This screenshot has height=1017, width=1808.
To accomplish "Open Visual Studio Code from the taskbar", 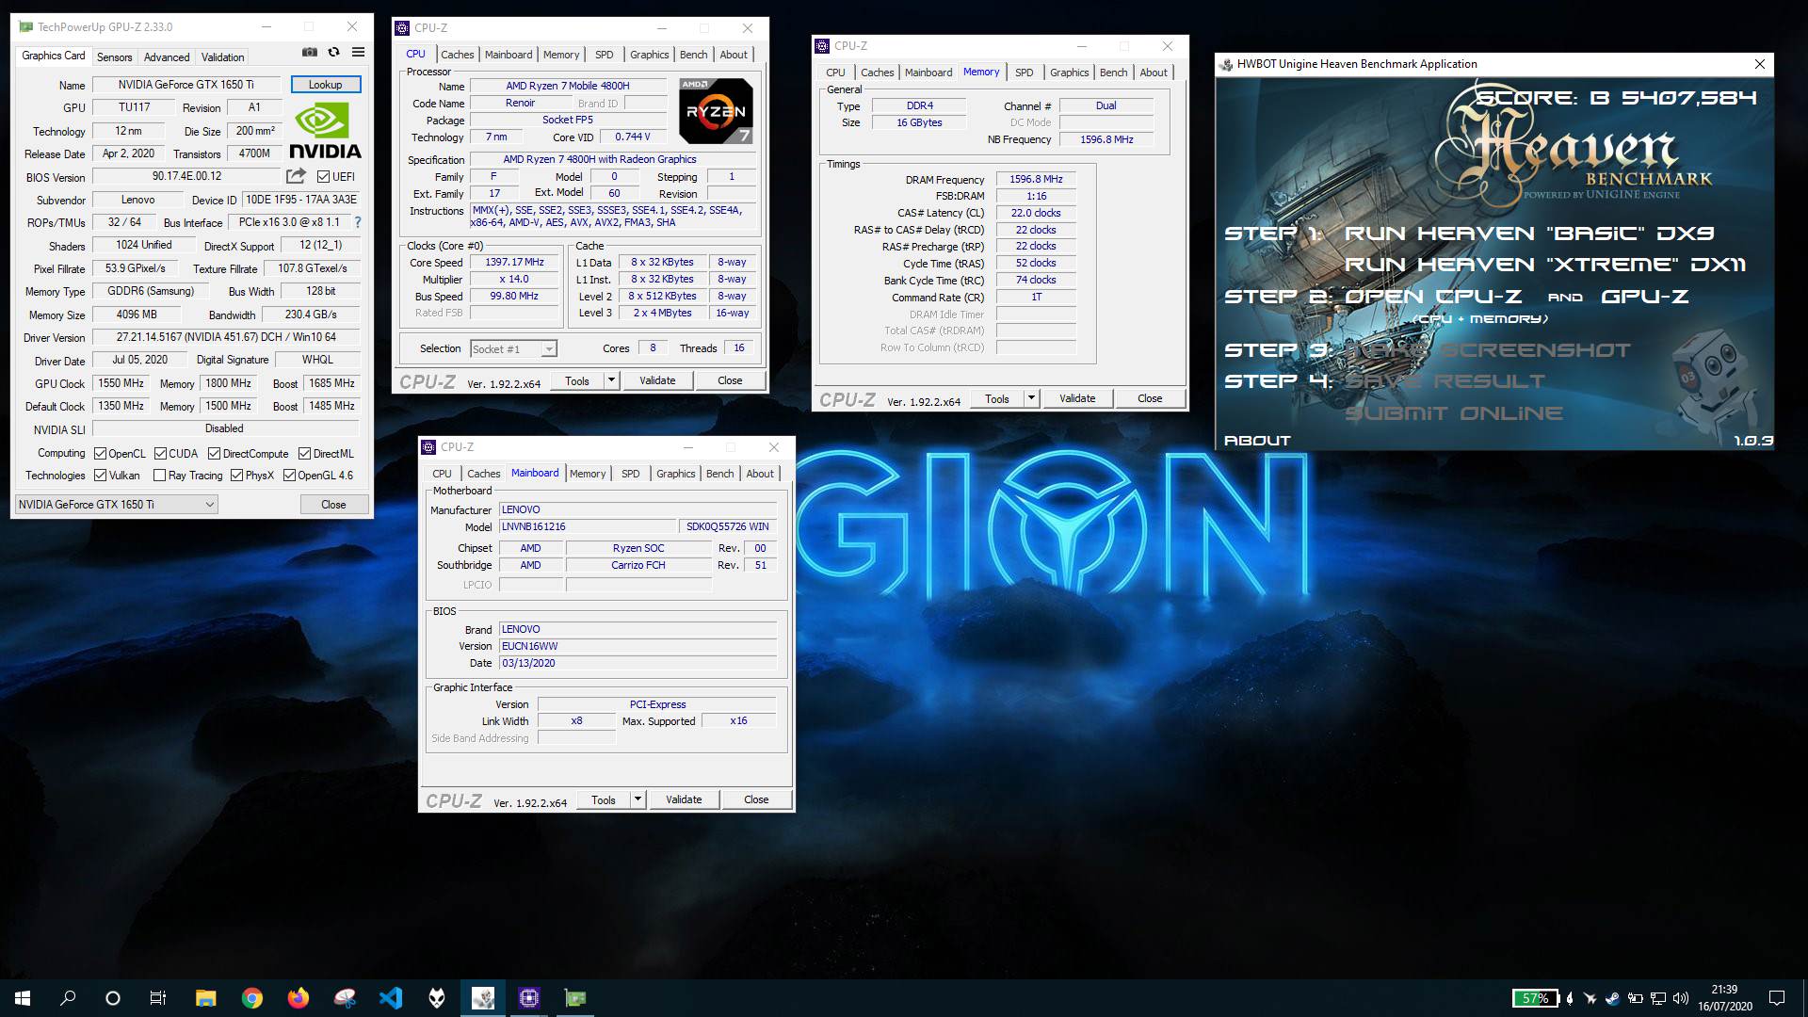I will tap(390, 998).
